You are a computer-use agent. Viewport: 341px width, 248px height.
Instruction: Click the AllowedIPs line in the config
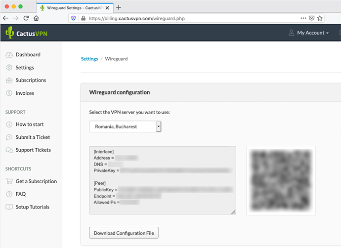pos(117,203)
